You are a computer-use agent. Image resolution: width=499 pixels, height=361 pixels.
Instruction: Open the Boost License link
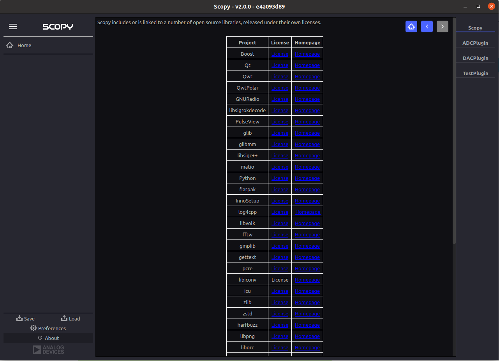click(280, 54)
